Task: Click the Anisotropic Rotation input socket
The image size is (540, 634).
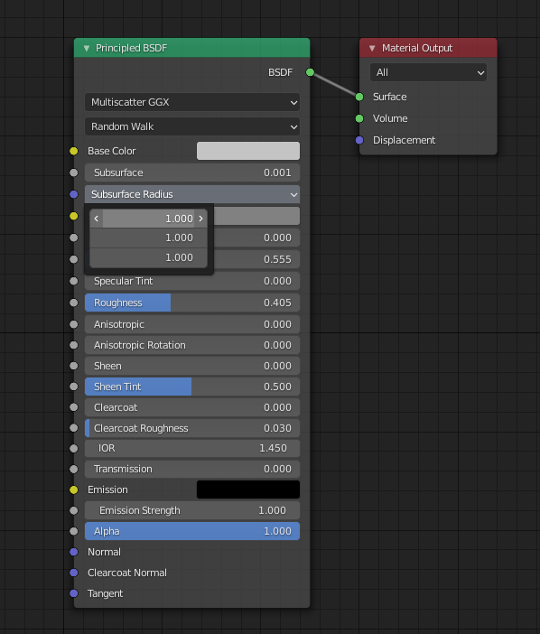Action: click(x=73, y=345)
